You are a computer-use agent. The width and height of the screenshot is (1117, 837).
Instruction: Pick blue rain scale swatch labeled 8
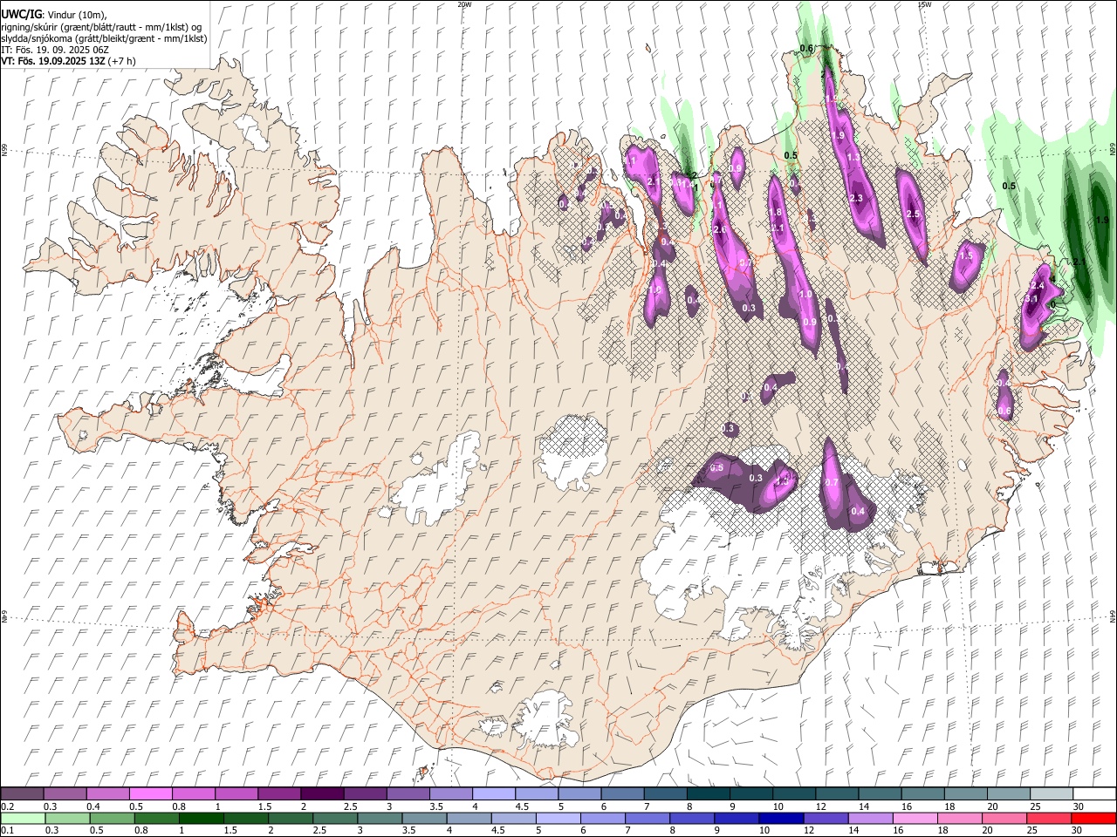pos(692,818)
